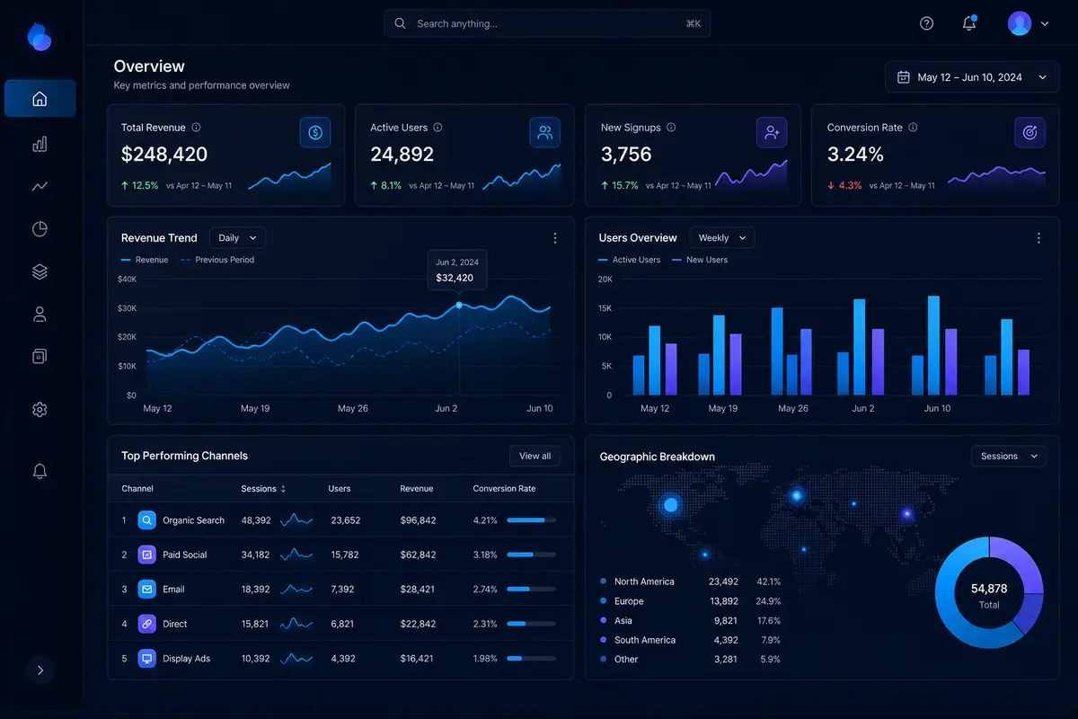Image resolution: width=1078 pixels, height=719 pixels.
Task: Click the Organic Search channel icon
Action: coord(147,520)
